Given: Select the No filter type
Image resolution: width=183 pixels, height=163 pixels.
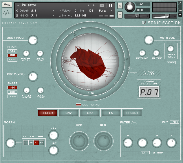Looking at the screenshot, I should coord(41,142).
